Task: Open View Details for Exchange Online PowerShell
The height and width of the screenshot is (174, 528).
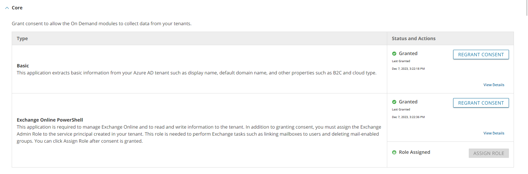Action: [494, 133]
